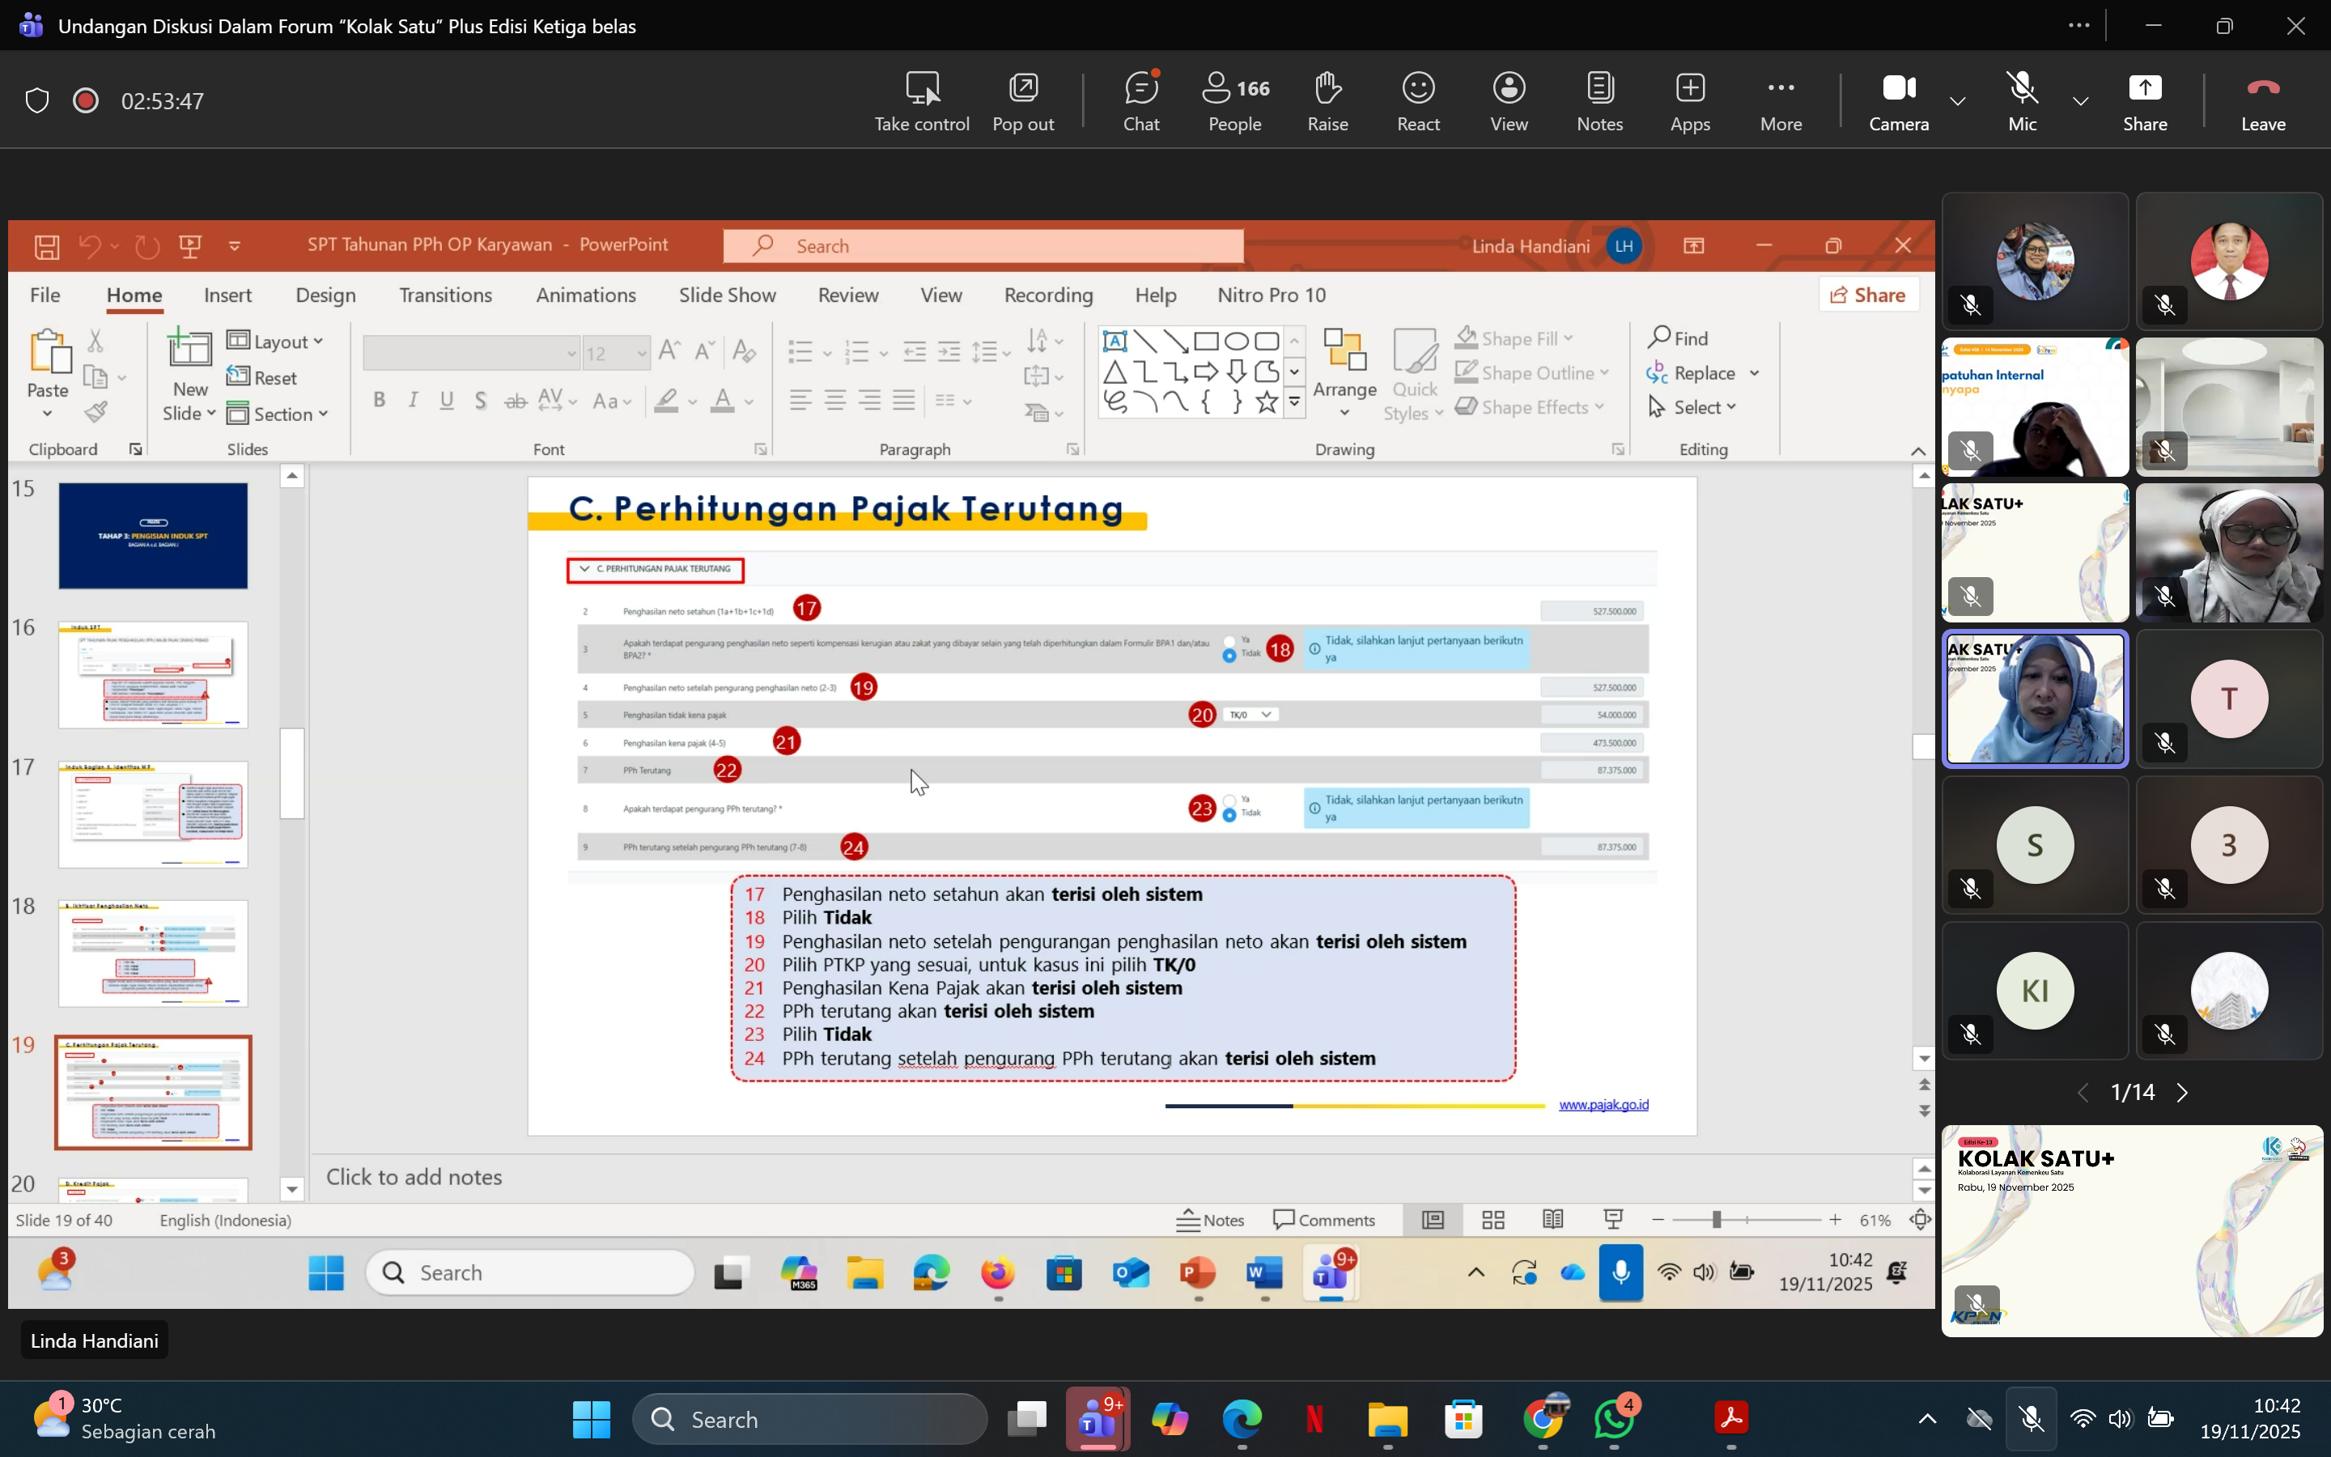Expand the Camera options dropdown arrow
This screenshot has height=1457, width=2331.
click(1957, 100)
